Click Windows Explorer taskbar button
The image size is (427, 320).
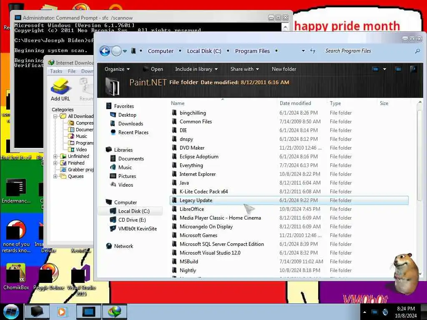(x=37, y=312)
